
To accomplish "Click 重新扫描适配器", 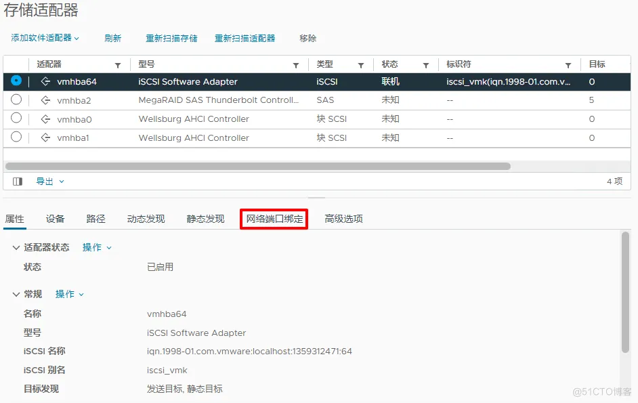I will coord(245,38).
